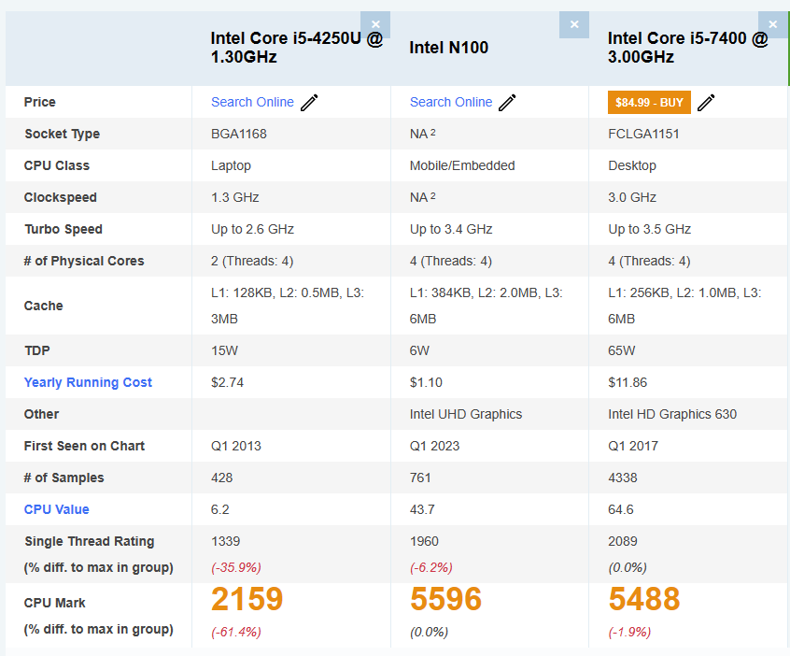Remove Intel Core i5-7400 from comparison
This screenshot has width=790, height=656.
(x=772, y=25)
